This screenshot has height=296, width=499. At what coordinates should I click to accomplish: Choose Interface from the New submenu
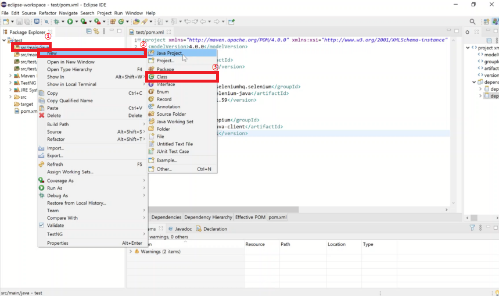182,84
